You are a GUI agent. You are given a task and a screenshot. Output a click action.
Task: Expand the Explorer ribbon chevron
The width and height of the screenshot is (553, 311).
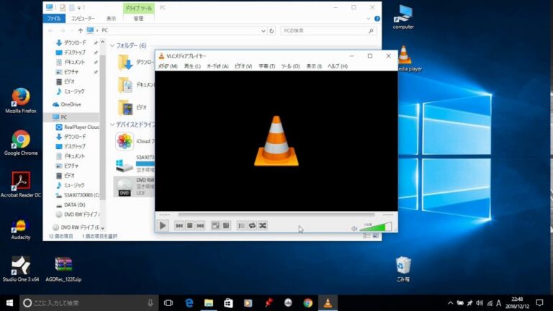click(x=368, y=19)
